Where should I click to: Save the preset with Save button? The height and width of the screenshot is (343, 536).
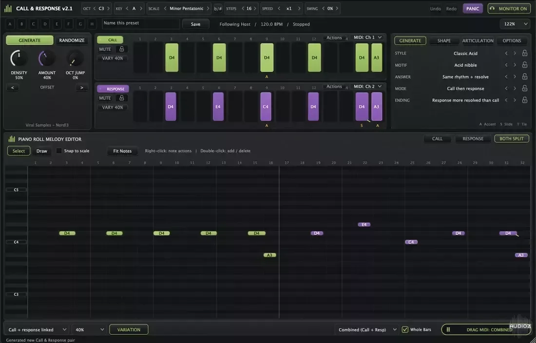tap(195, 24)
